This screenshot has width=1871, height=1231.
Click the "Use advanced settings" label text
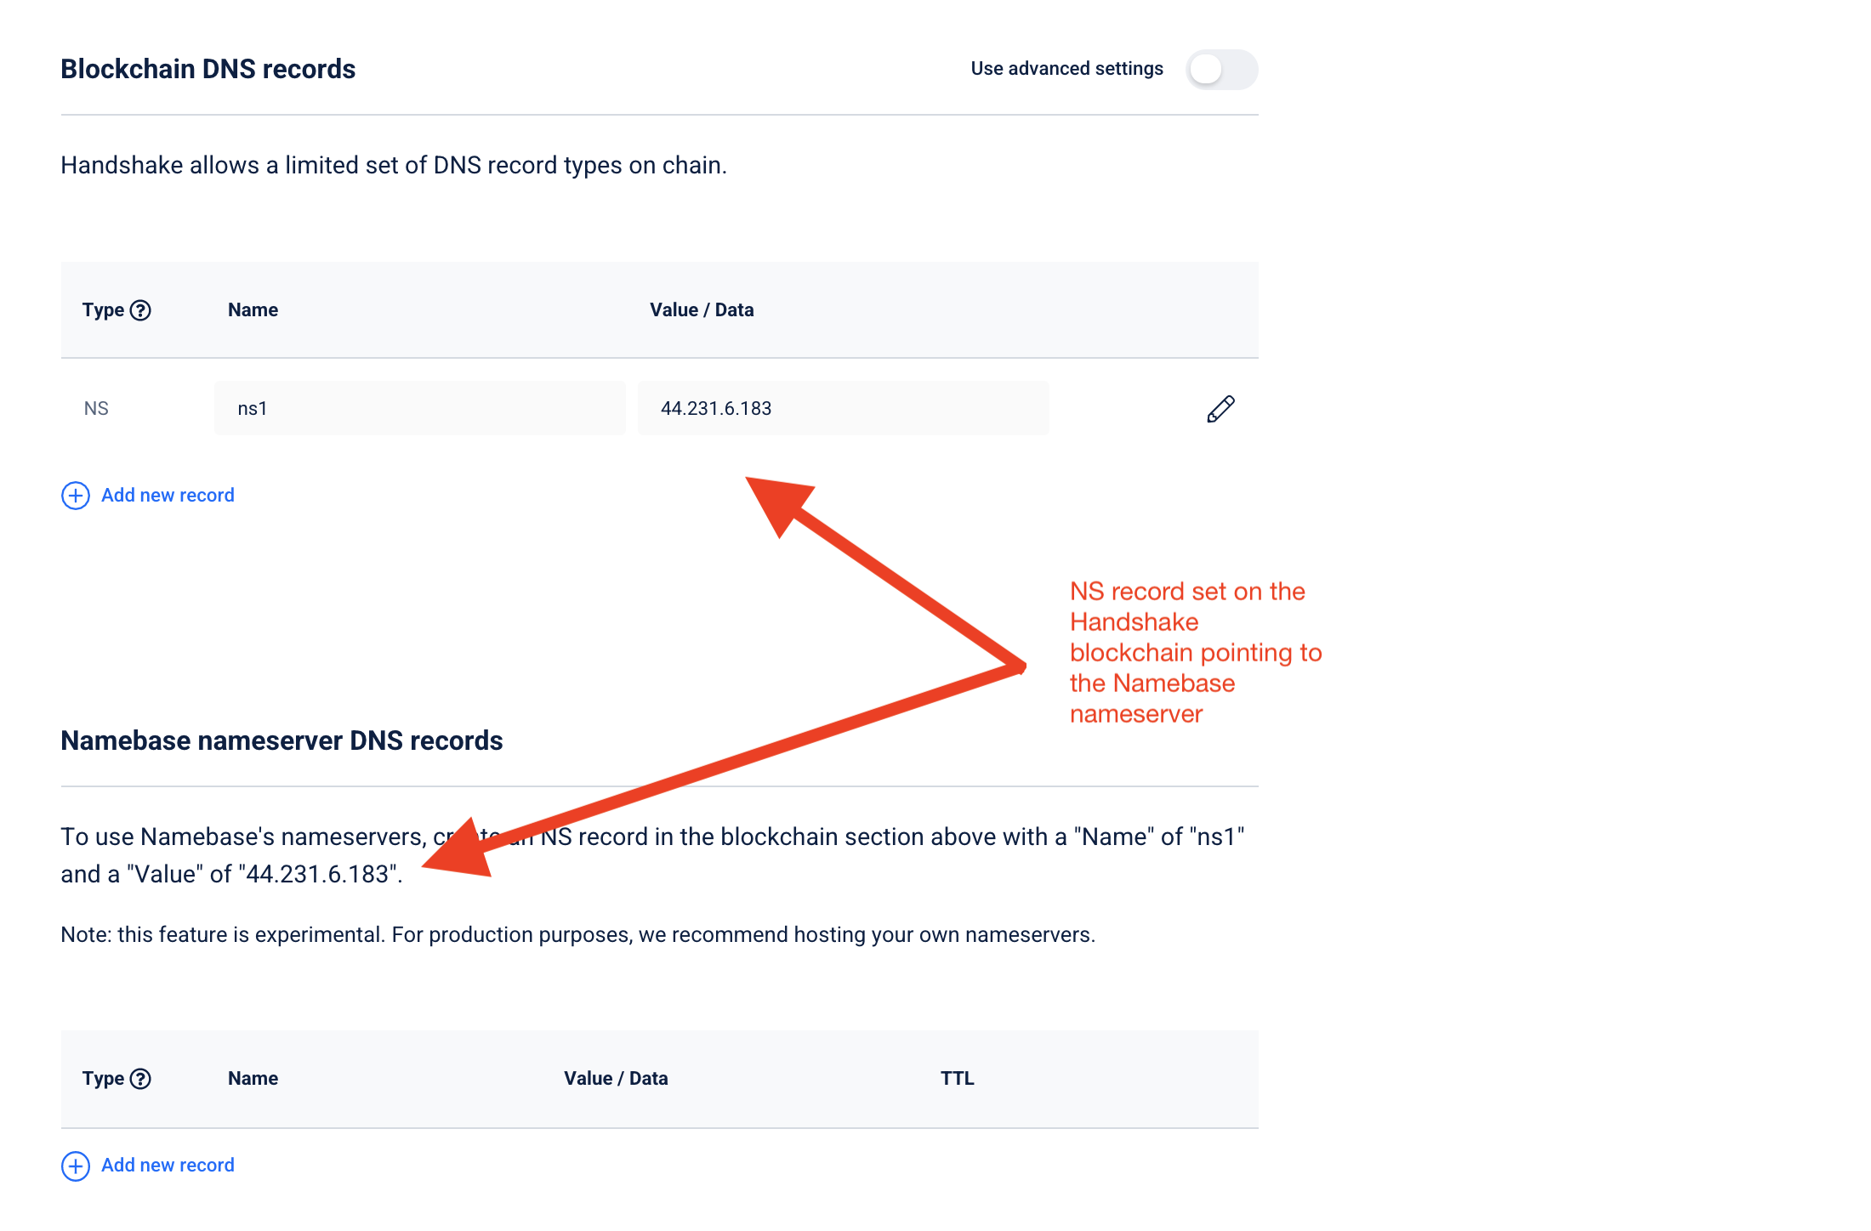click(x=1066, y=69)
